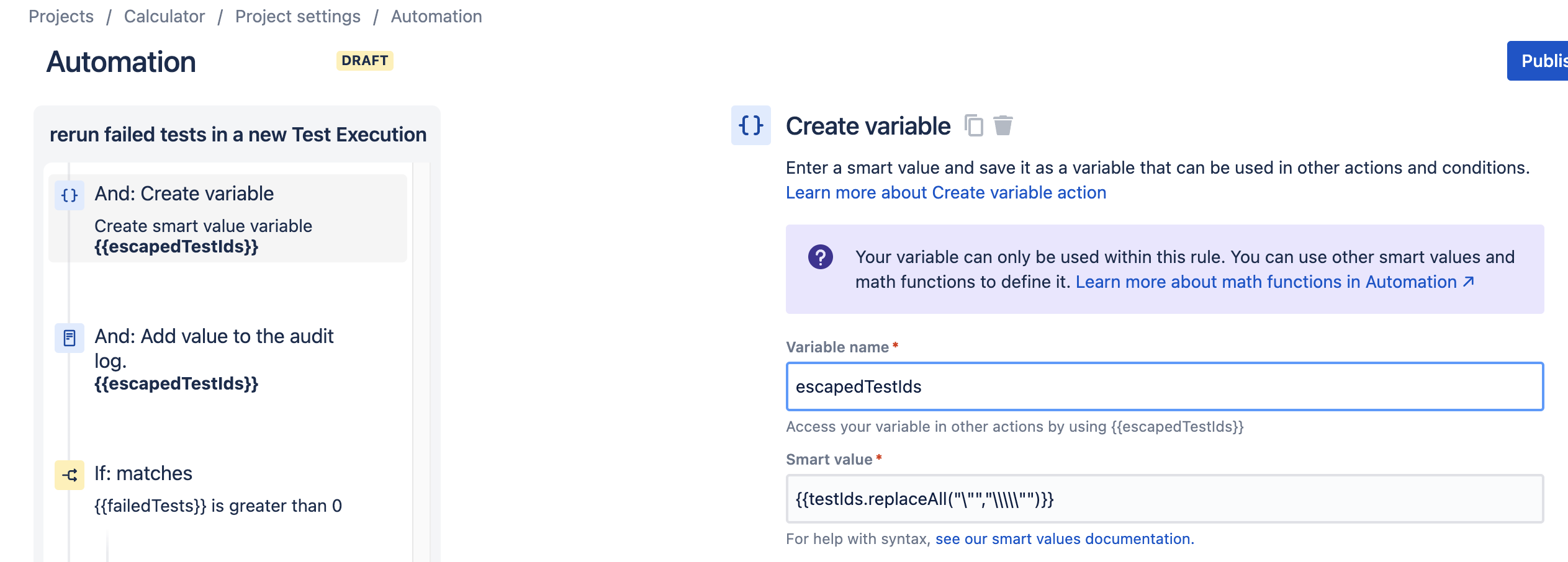Click the duplicate (copy) component icon

974,126
